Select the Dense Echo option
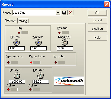The width and height of the screenshot is (111, 99). [x=37, y=62]
